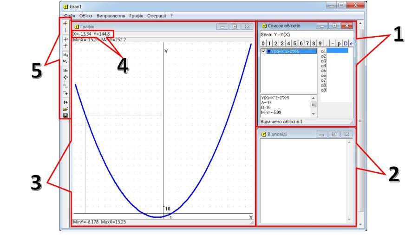Click the plain thin crosshair icon in left toolbar

click(x=65, y=30)
